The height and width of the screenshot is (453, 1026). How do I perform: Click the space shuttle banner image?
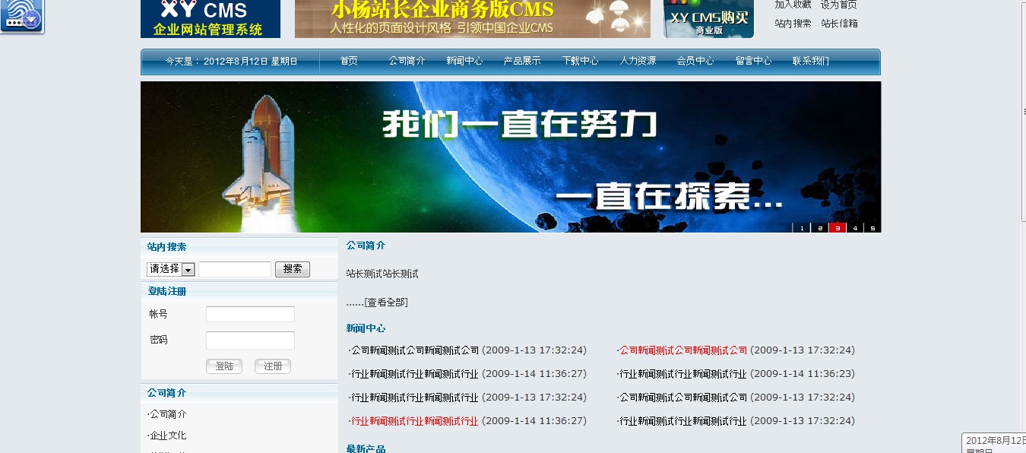[511, 157]
